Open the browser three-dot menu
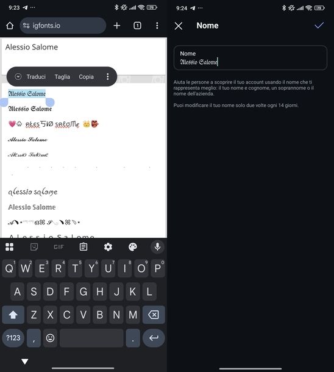The image size is (334, 372). click(157, 26)
